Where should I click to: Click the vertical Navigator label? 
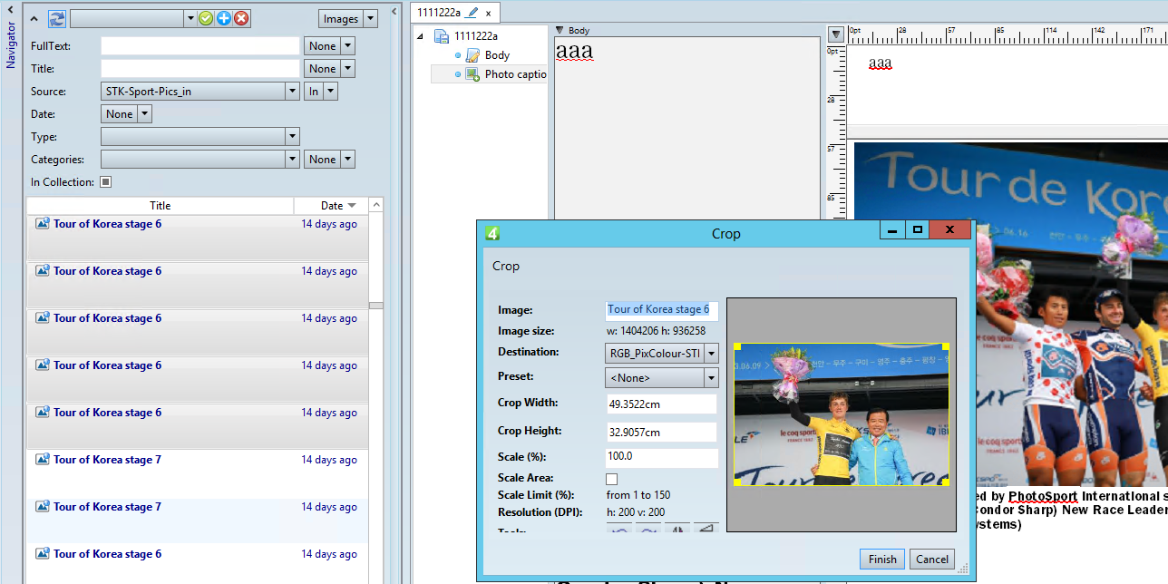(11, 45)
